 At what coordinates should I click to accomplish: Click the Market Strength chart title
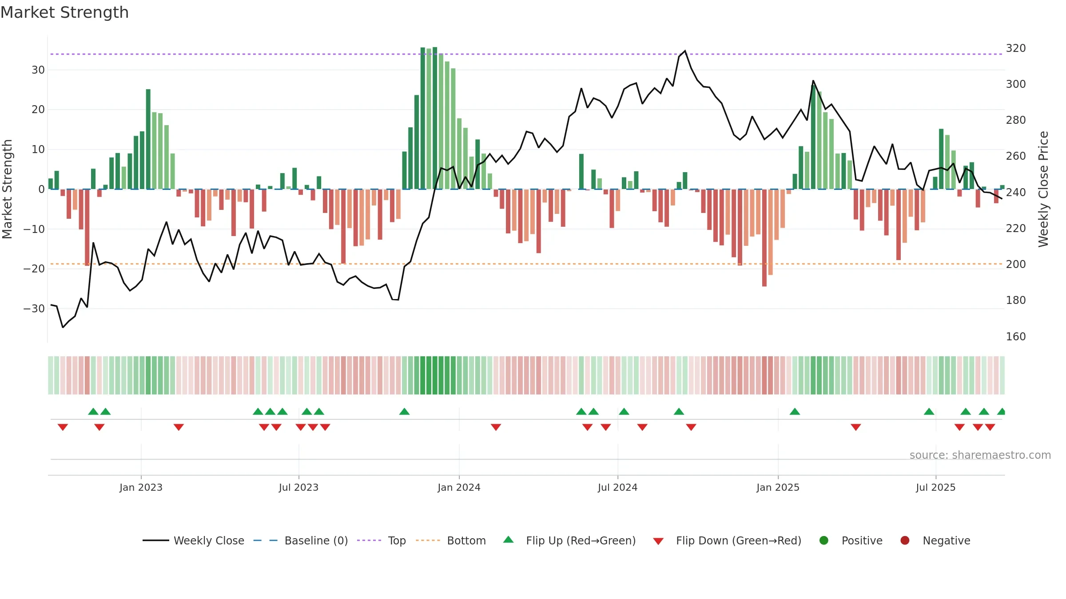pos(64,12)
